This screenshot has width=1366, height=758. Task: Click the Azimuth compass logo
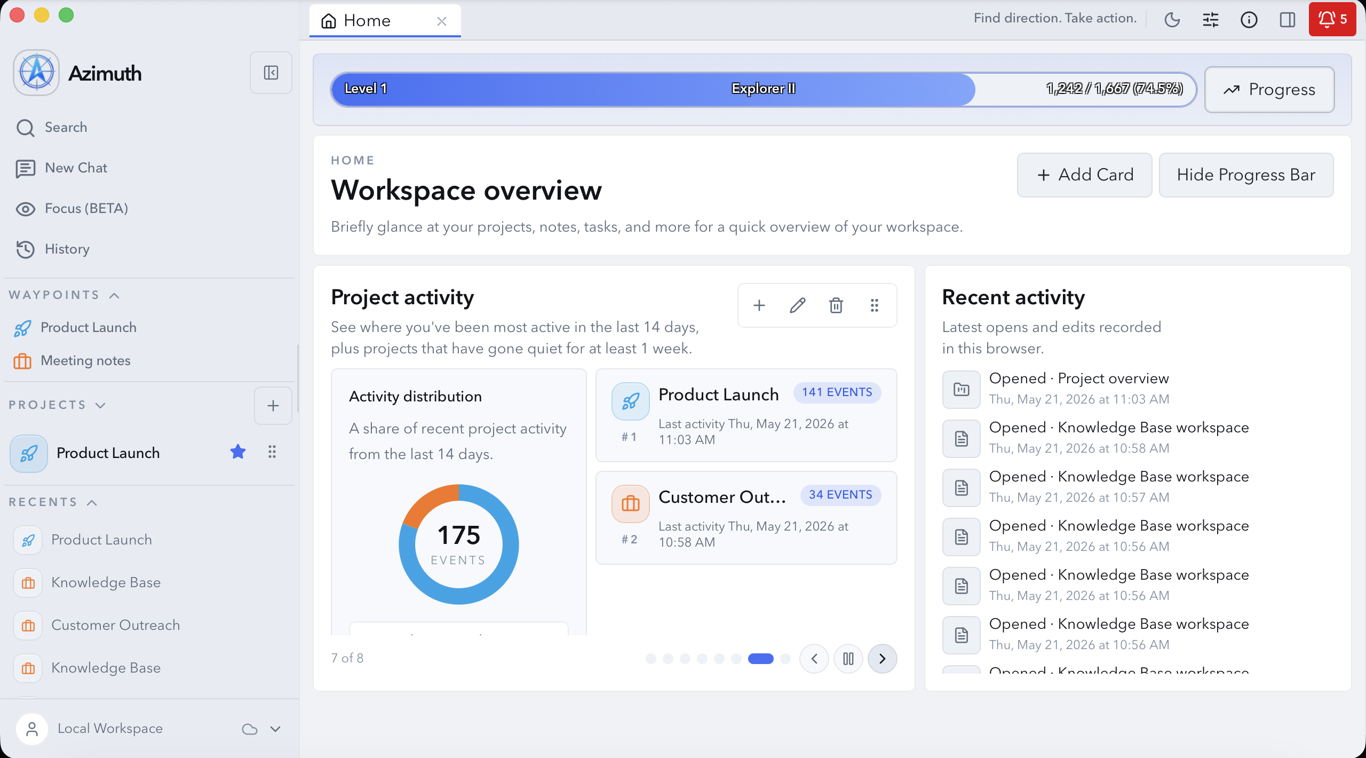coord(36,73)
